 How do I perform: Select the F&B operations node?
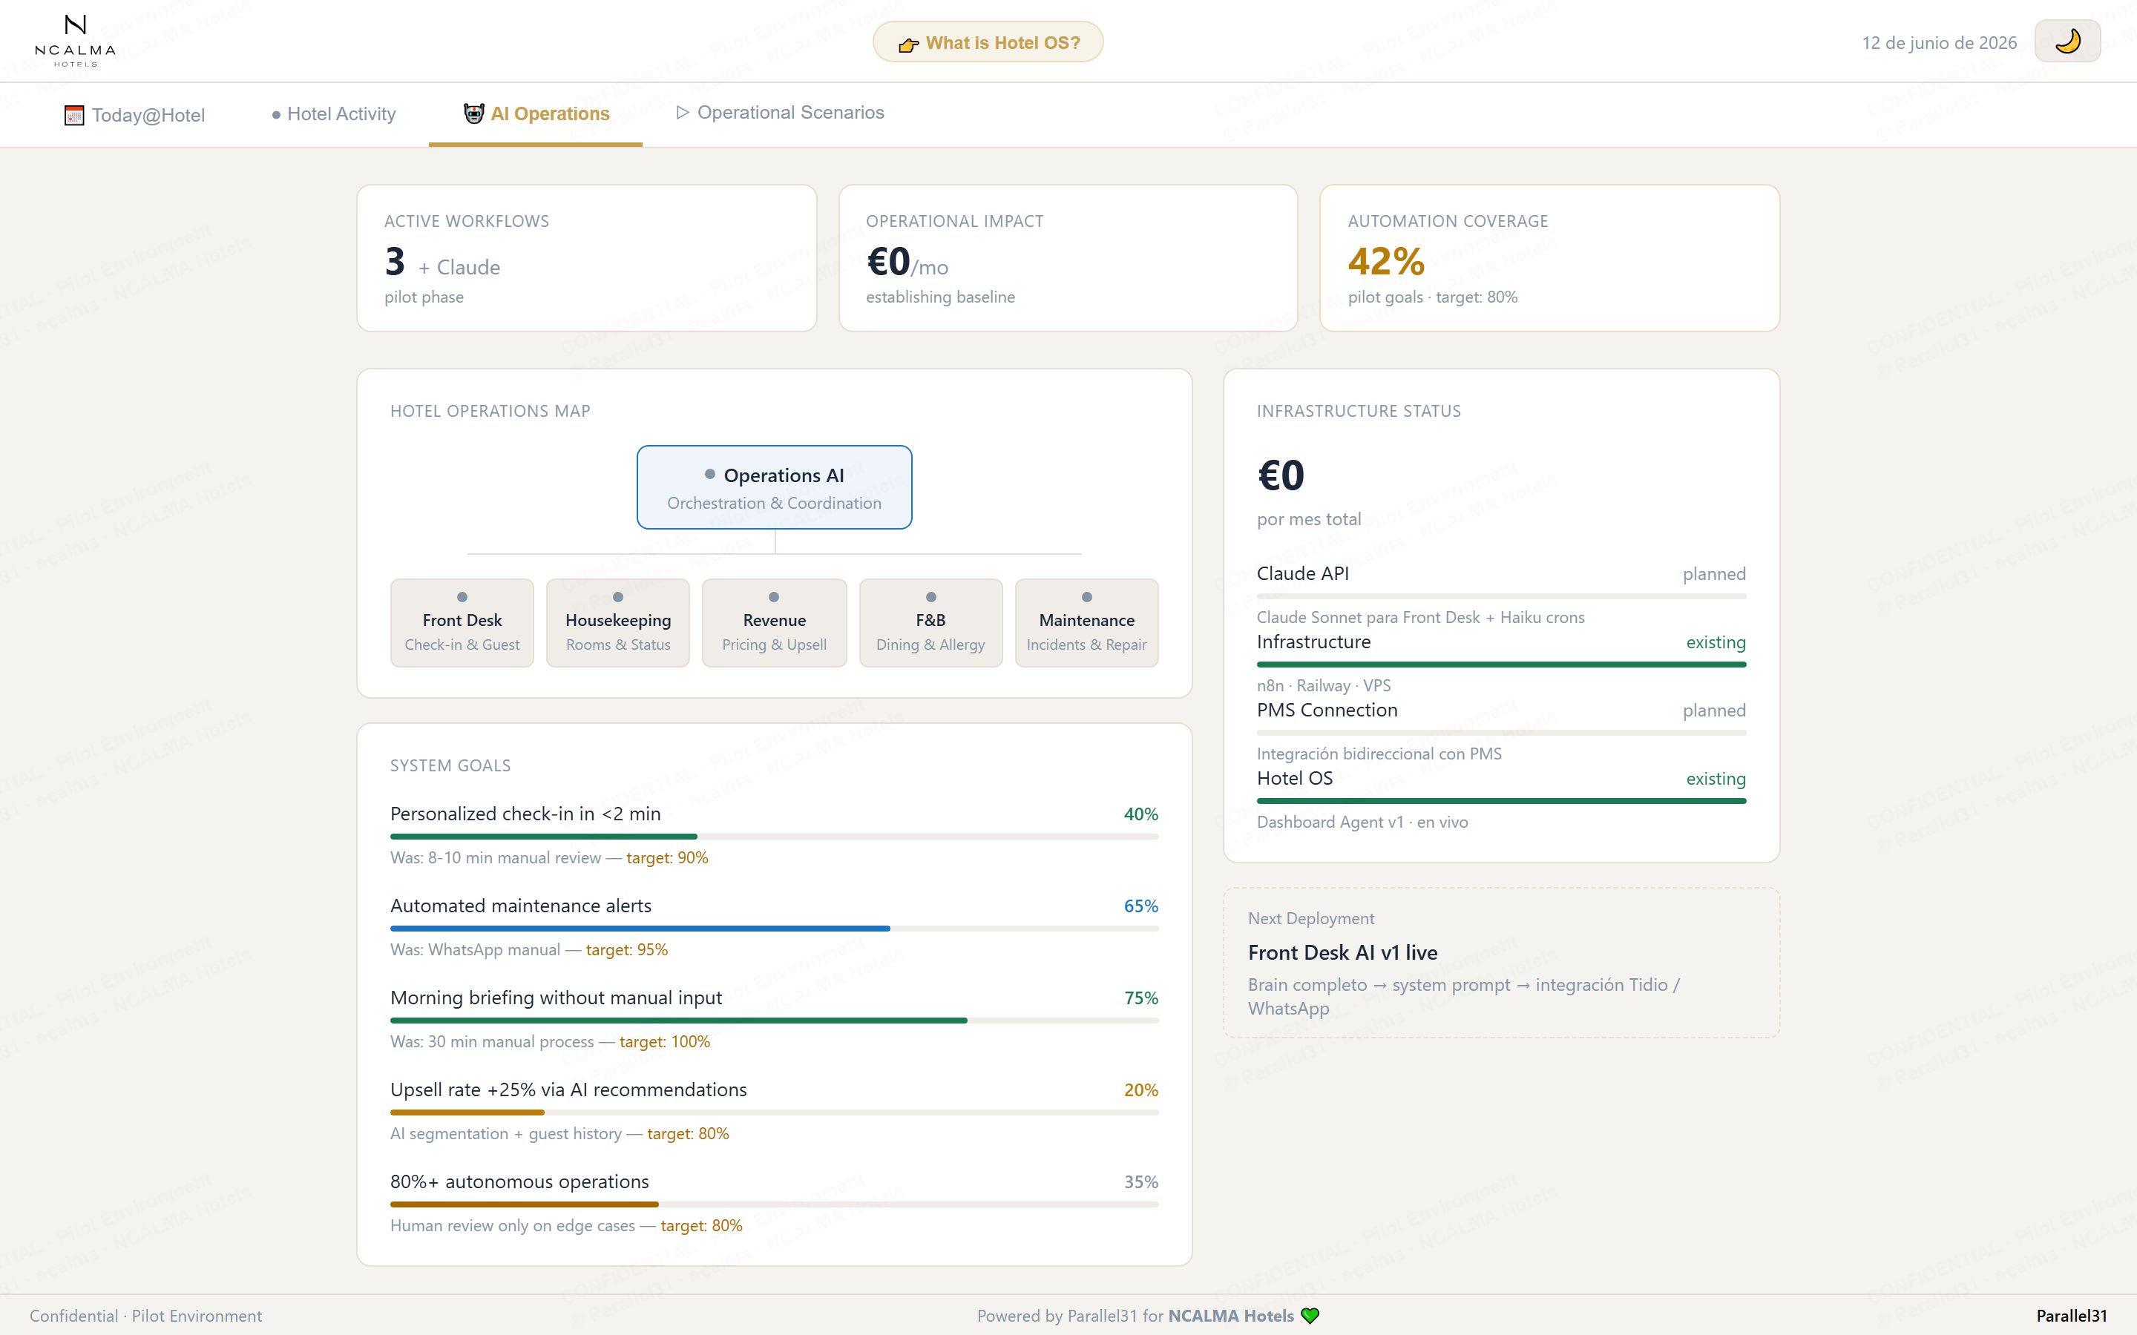click(930, 623)
